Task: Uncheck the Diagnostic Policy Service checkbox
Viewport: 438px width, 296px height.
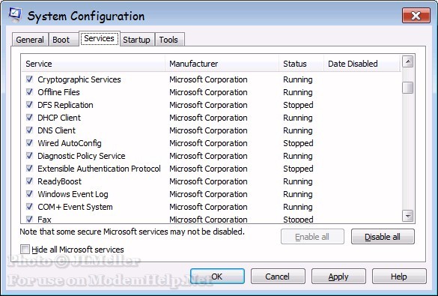Action: click(x=29, y=156)
